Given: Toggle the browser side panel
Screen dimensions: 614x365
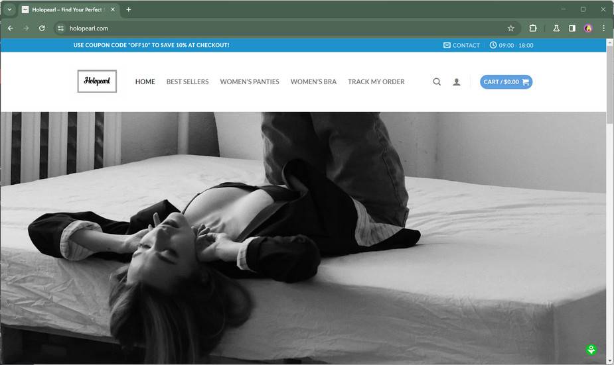Looking at the screenshot, I should pos(572,28).
